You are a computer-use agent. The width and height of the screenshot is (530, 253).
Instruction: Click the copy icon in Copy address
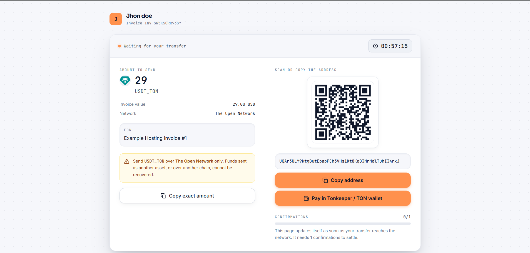(325, 180)
